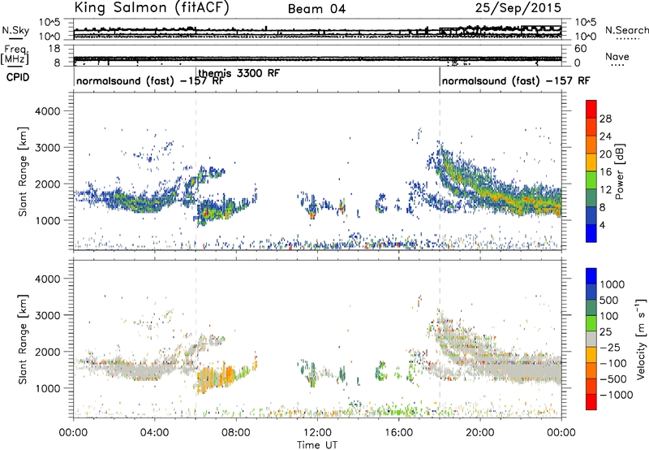Click the 'N.Sky' legend label
This screenshot has height=450, width=649.
[x=15, y=30]
